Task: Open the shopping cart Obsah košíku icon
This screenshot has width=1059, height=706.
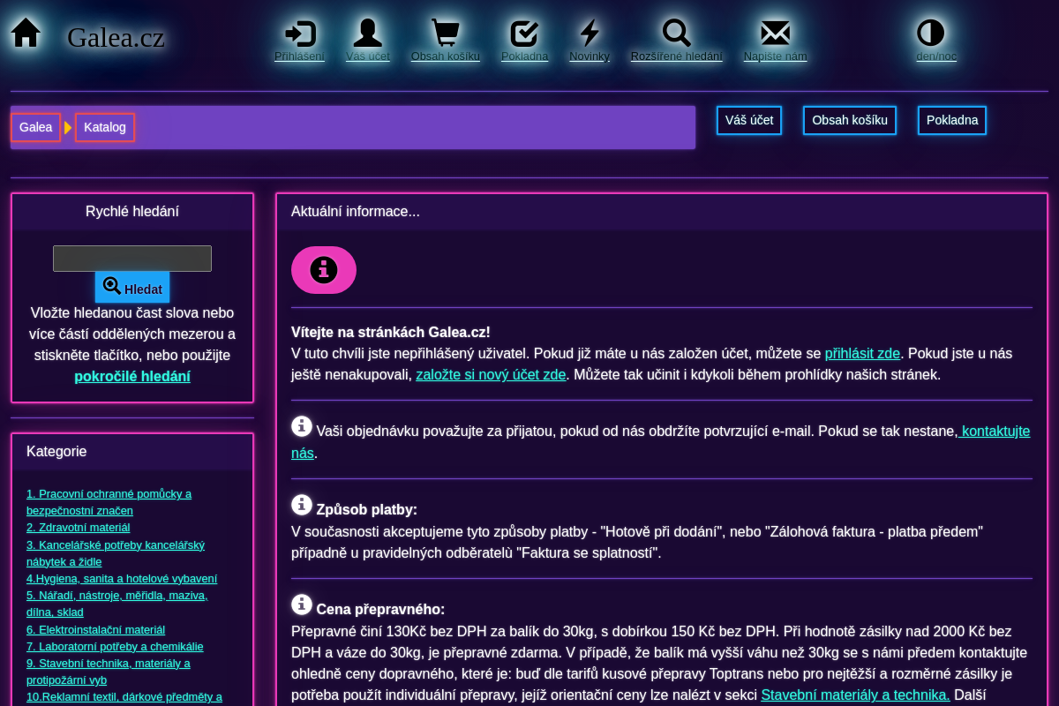Action: pos(445,34)
